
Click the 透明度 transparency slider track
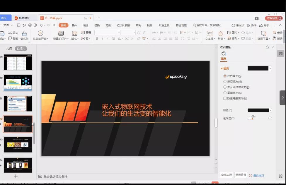click(260, 118)
